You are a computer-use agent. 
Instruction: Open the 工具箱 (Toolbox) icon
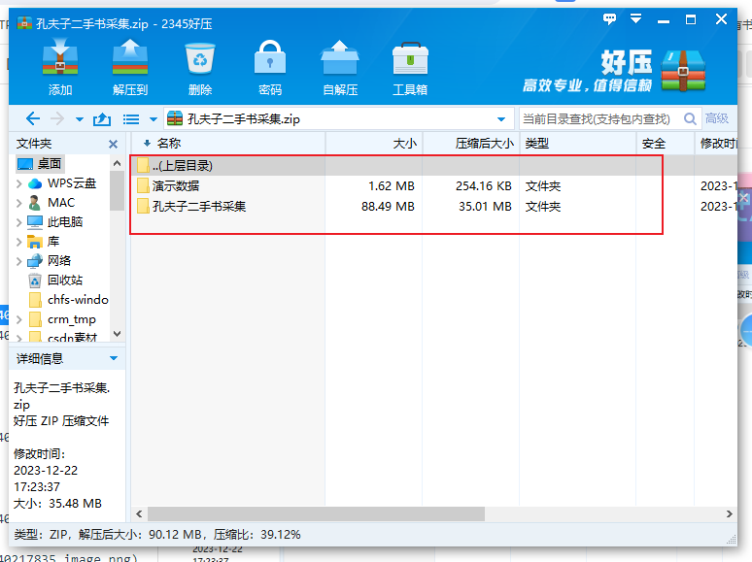pos(410,67)
